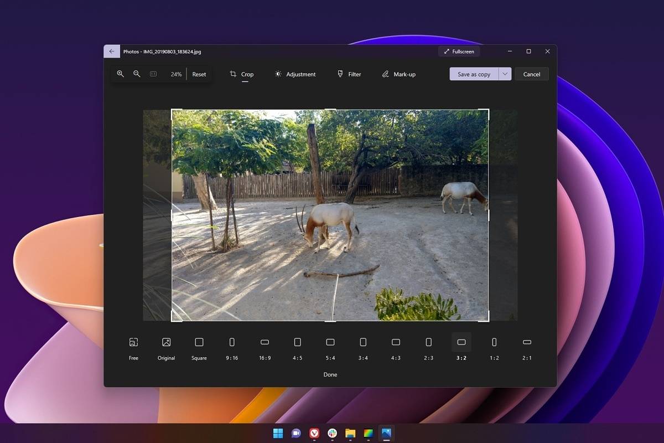Viewport: 664px width, 443px height.
Task: Choose the Square crop ratio icon
Action: click(199, 342)
